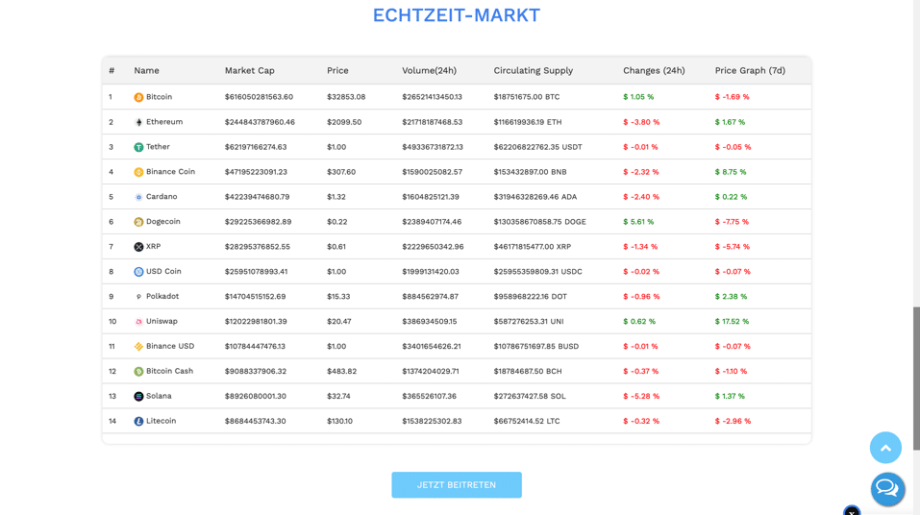Click the Uniswap coin icon
This screenshot has width=920, height=515.
tap(138, 322)
